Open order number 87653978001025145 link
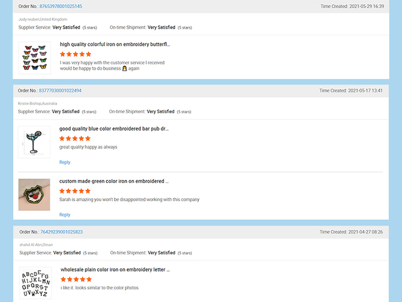 pos(61,6)
